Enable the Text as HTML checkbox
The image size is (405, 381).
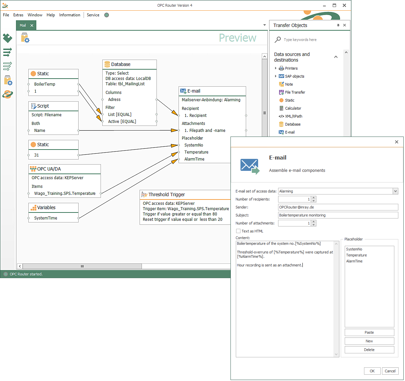[x=238, y=231]
